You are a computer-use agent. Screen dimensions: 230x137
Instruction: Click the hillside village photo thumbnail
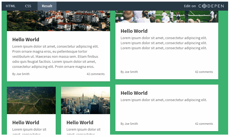[x=58, y=21]
